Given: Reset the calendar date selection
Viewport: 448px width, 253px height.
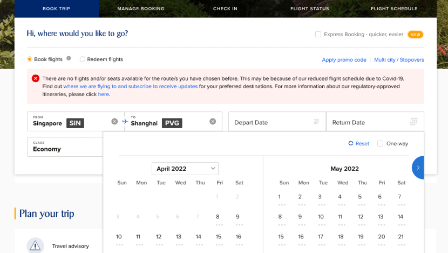Looking at the screenshot, I should point(359,143).
